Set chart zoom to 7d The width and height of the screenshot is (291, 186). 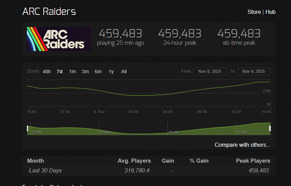point(60,71)
